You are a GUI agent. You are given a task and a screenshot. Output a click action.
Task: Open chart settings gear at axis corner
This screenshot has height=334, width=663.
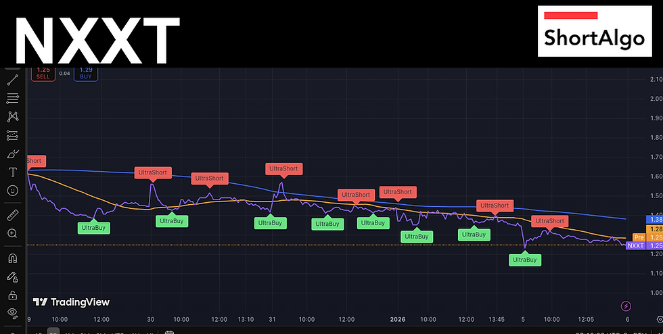pyautogui.click(x=659, y=319)
